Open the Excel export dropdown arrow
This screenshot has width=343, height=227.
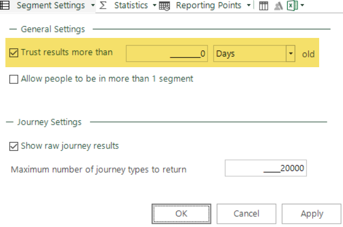[302, 5]
